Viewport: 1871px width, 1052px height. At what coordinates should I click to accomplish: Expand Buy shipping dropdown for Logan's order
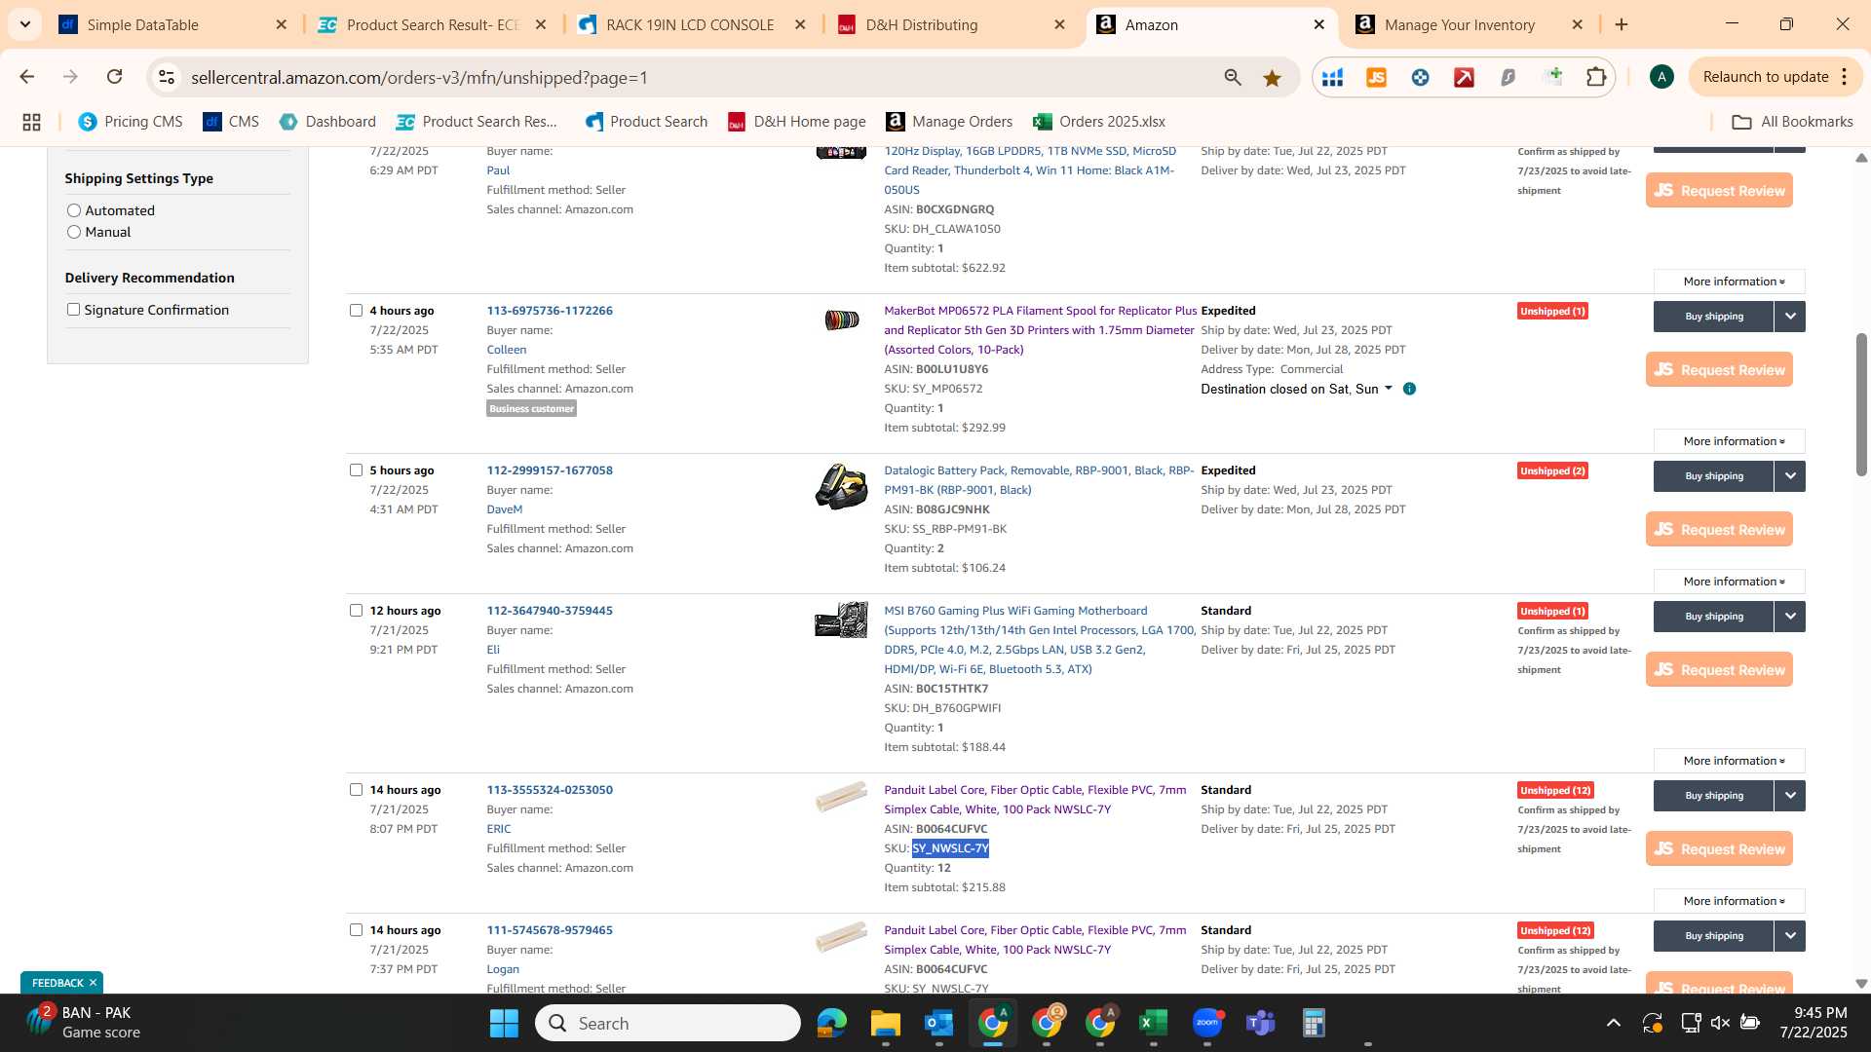point(1790,936)
